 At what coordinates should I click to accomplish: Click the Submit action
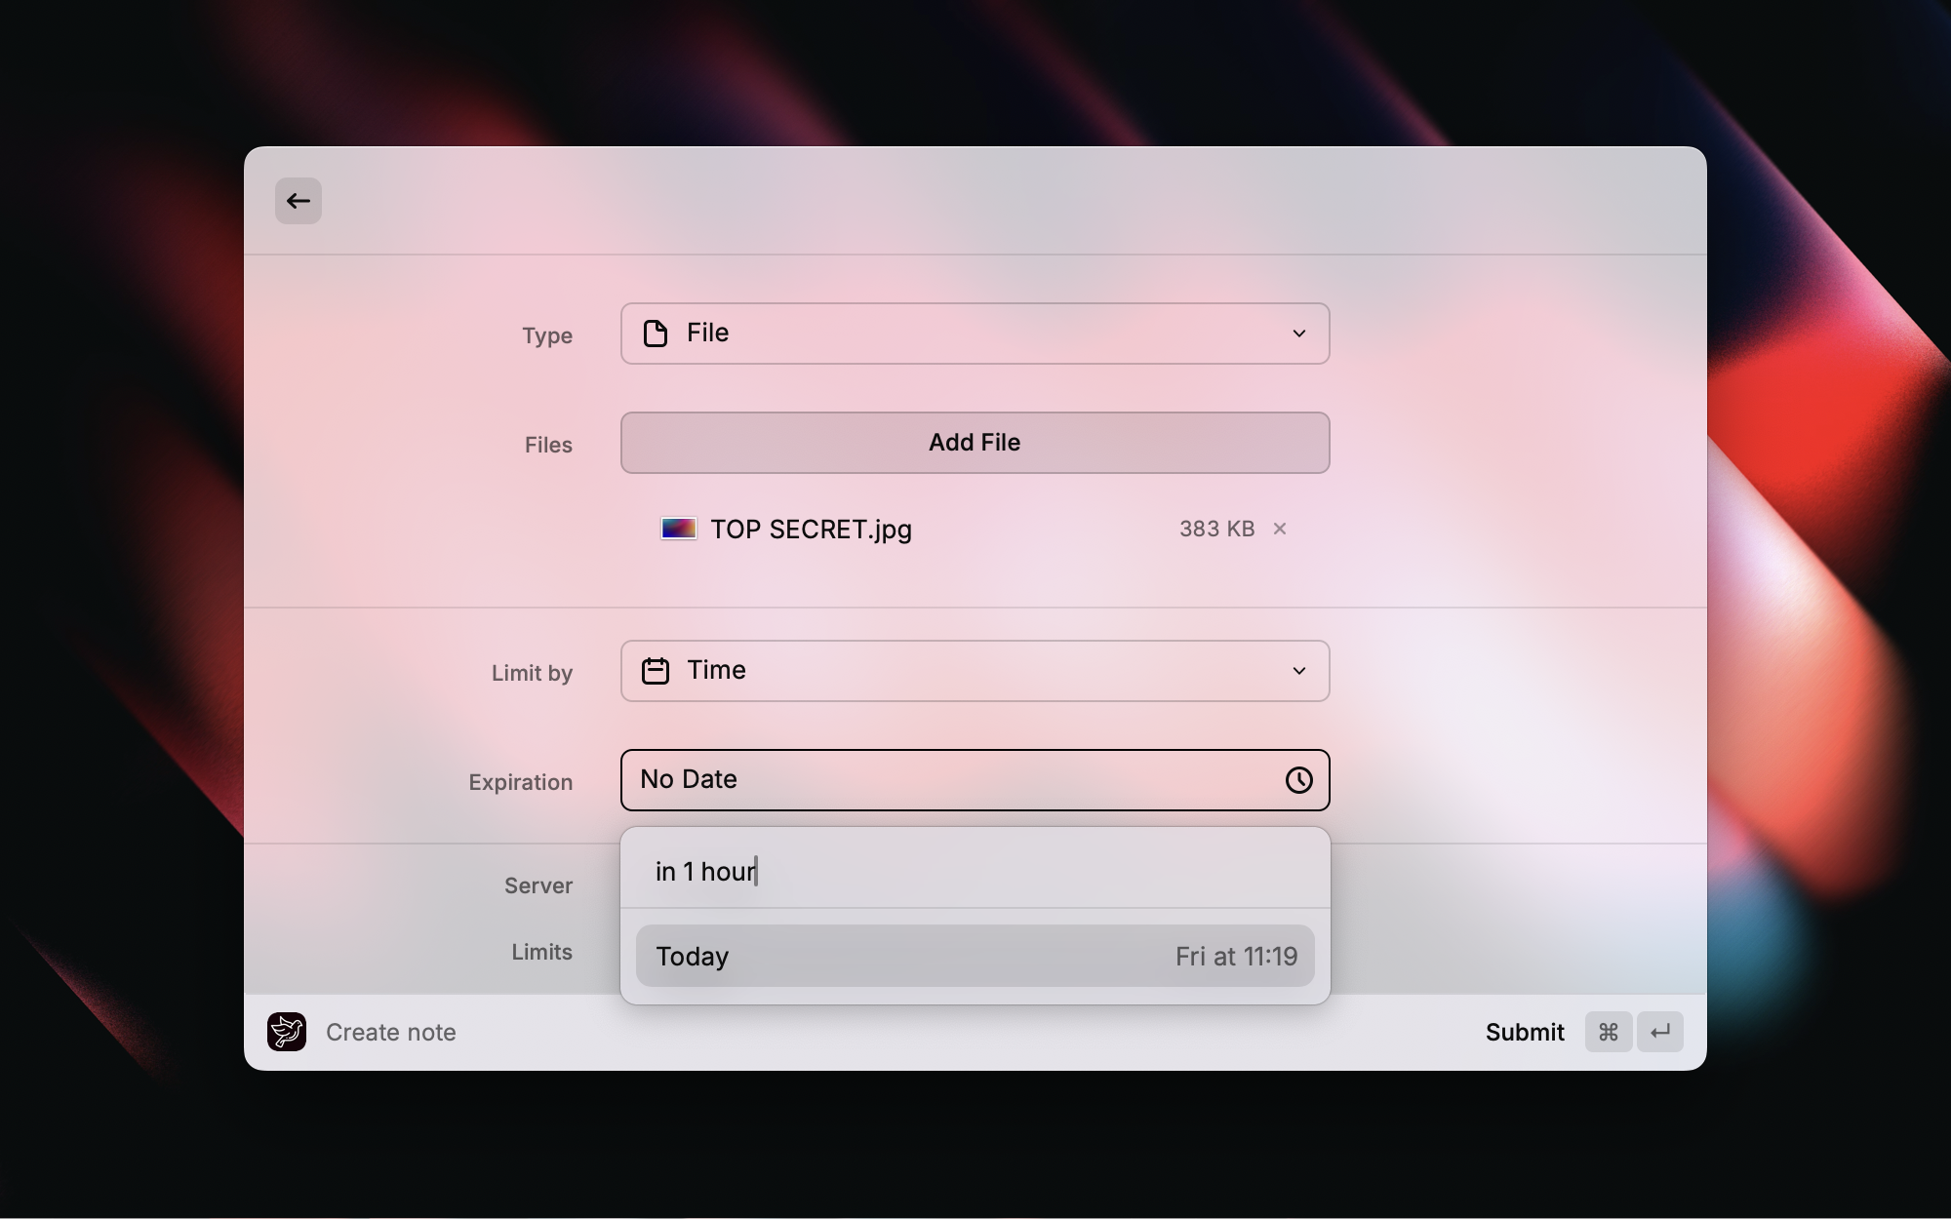[x=1525, y=1032]
